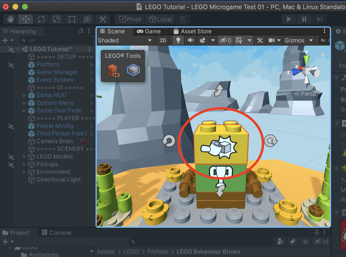Click the Pause button

(x=304, y=19)
